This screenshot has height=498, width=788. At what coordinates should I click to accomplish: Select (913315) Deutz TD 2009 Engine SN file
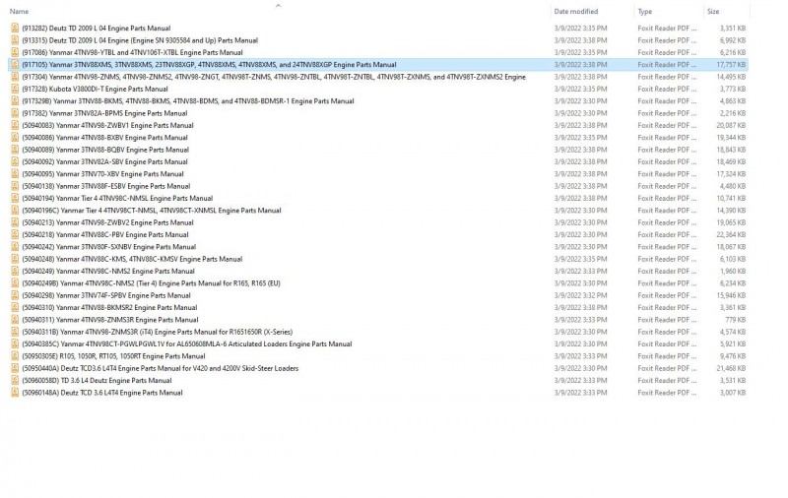(378, 40)
